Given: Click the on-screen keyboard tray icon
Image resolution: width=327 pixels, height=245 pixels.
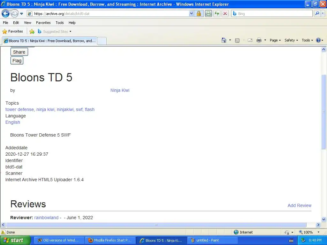Looking at the screenshot, I should click(291, 241).
